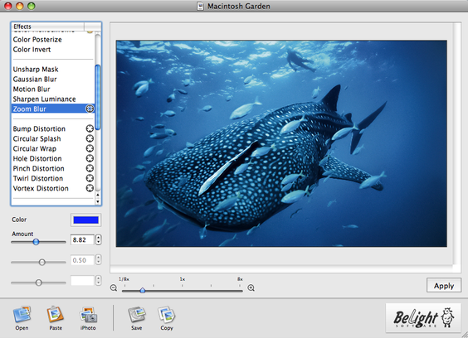Click the green zoom window button

[31, 6]
